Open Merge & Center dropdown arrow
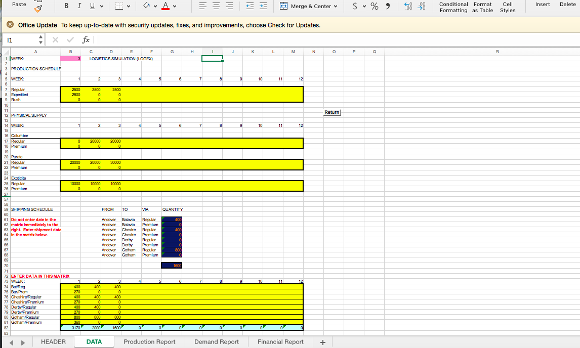The image size is (580, 348). [336, 6]
